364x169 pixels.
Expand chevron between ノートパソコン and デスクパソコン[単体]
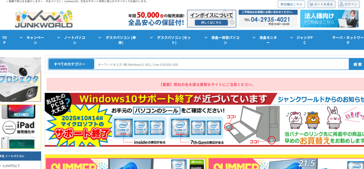coord(100,37)
